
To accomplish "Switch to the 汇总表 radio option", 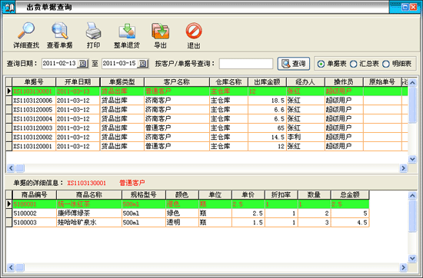I will tap(354, 64).
